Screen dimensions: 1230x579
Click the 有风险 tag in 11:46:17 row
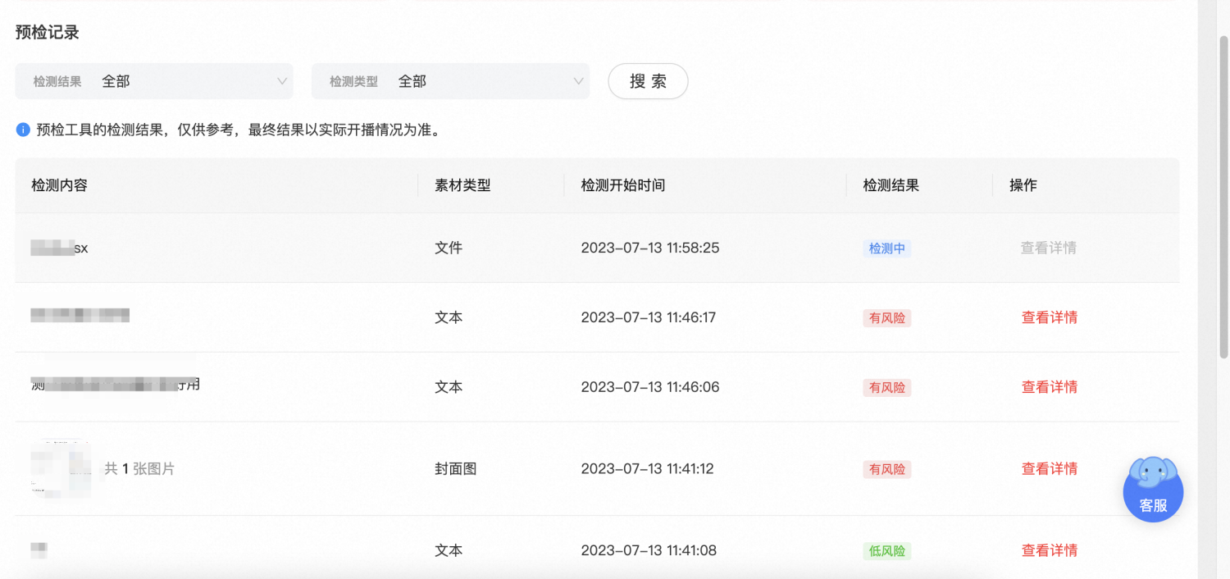[x=887, y=318]
